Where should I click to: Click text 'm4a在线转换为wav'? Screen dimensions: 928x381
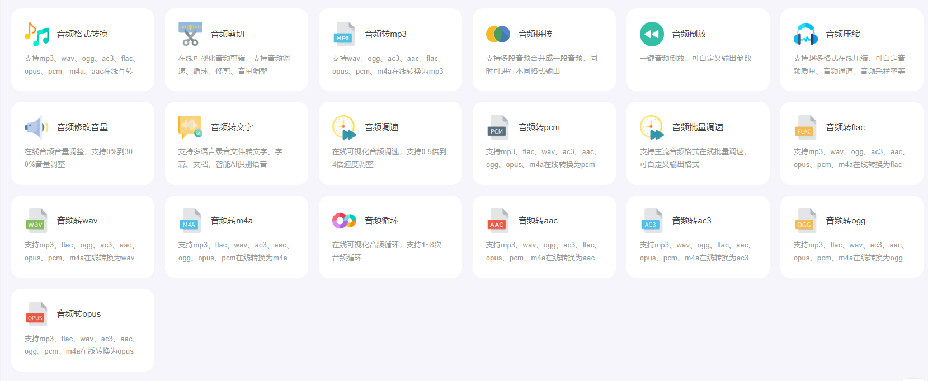[102, 258]
